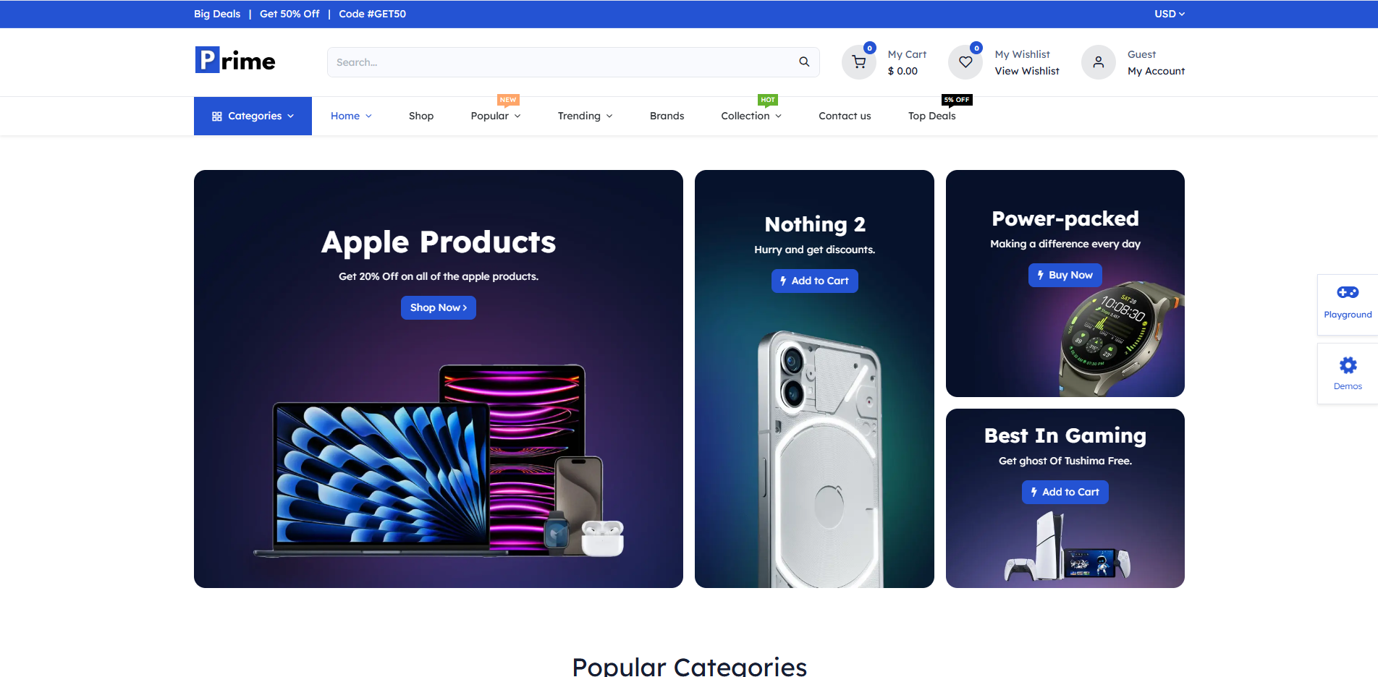1378x677 pixels.
Task: Expand the USD currency dropdown
Action: pos(1170,14)
